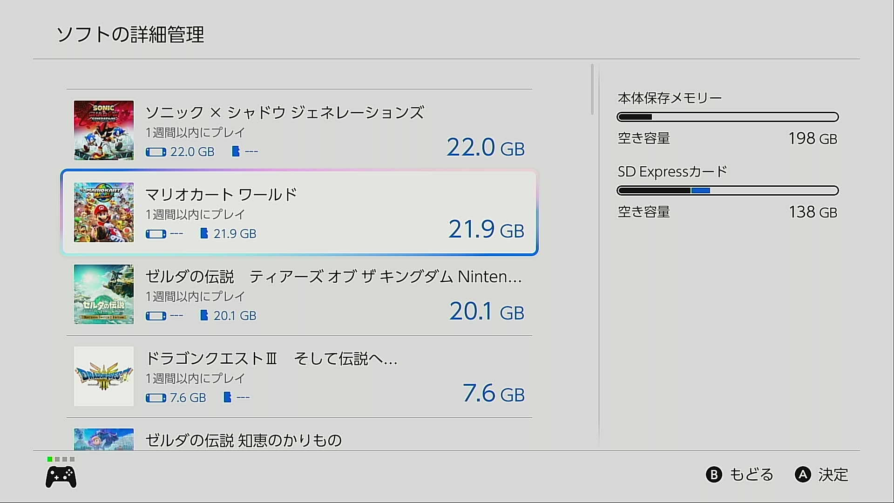Click the SD card icon under Tears of the Kingdom
894x503 pixels.
tap(204, 315)
